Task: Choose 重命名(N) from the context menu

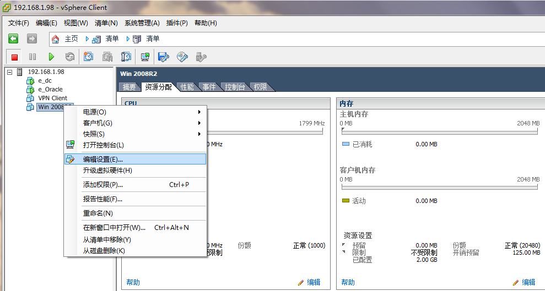Action: (136, 213)
